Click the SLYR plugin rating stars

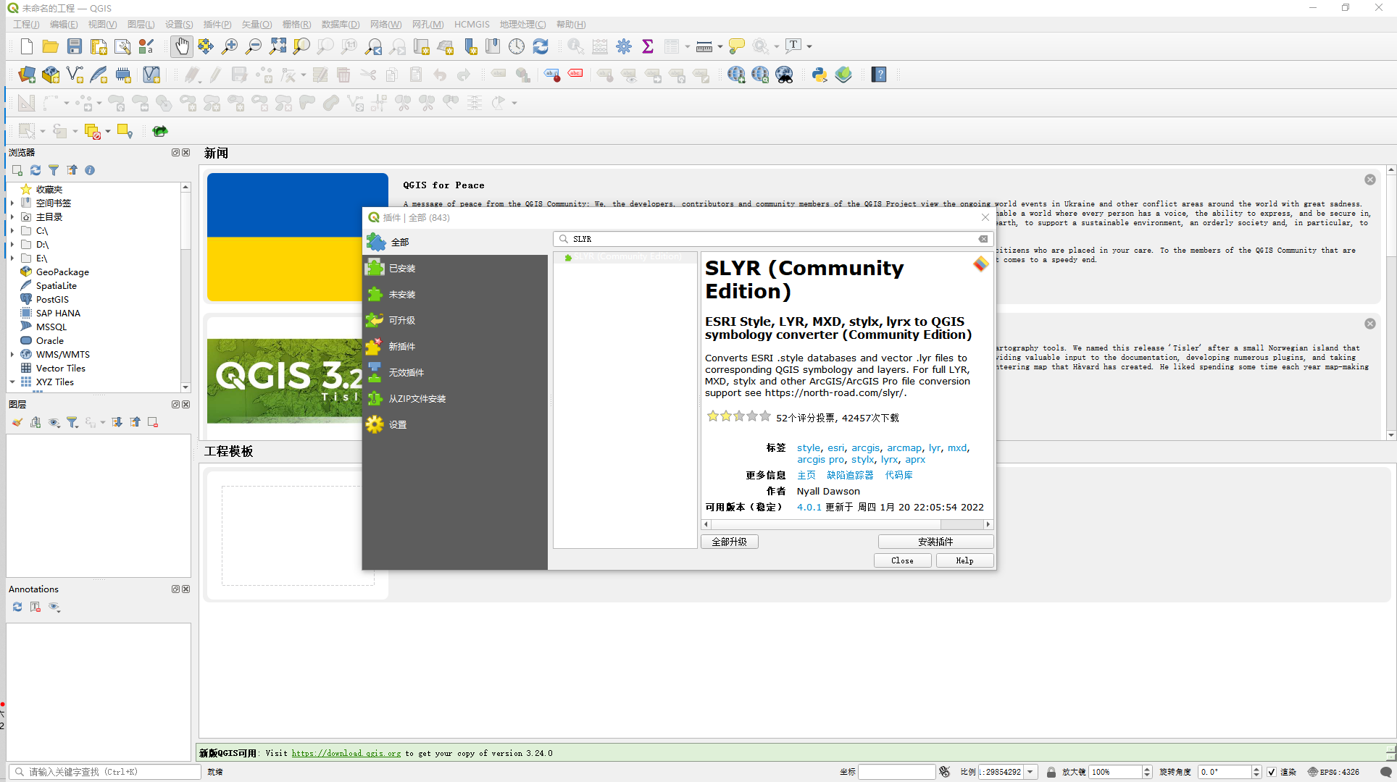click(x=738, y=416)
